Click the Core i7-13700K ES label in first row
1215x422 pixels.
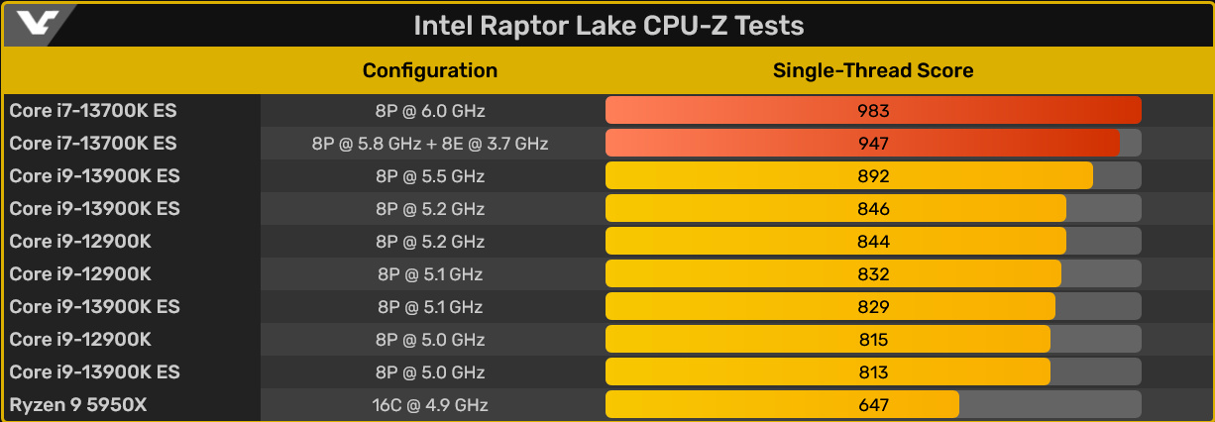pyautogui.click(x=93, y=110)
